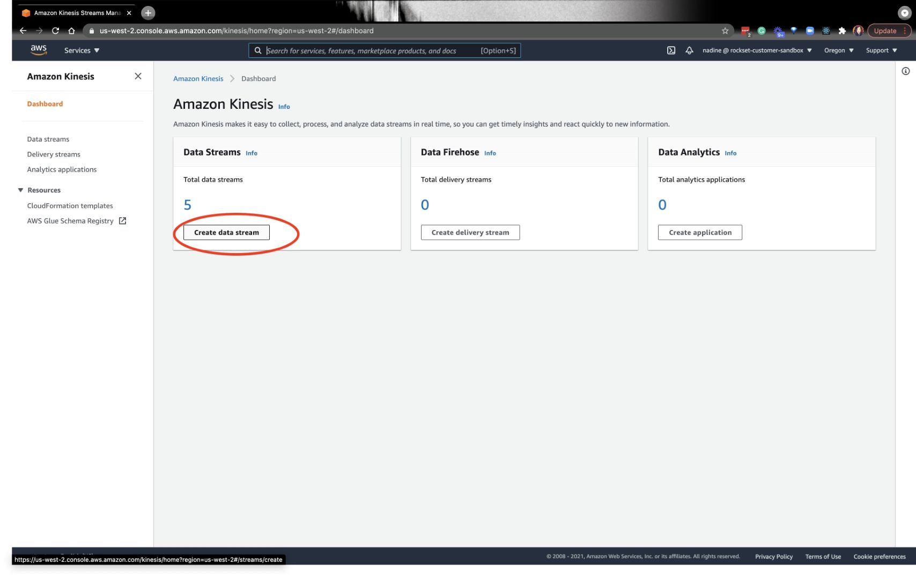Viewport: 916px width, 579px height.
Task: Click the Amazon Kinesis sidebar title
Action: pos(61,76)
